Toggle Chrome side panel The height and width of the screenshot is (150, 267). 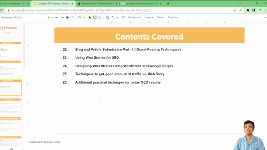click(x=254, y=10)
